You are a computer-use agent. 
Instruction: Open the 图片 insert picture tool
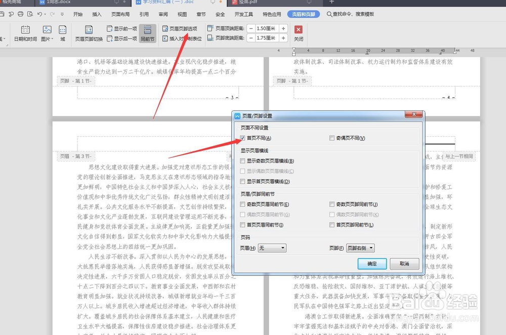[x=46, y=33]
